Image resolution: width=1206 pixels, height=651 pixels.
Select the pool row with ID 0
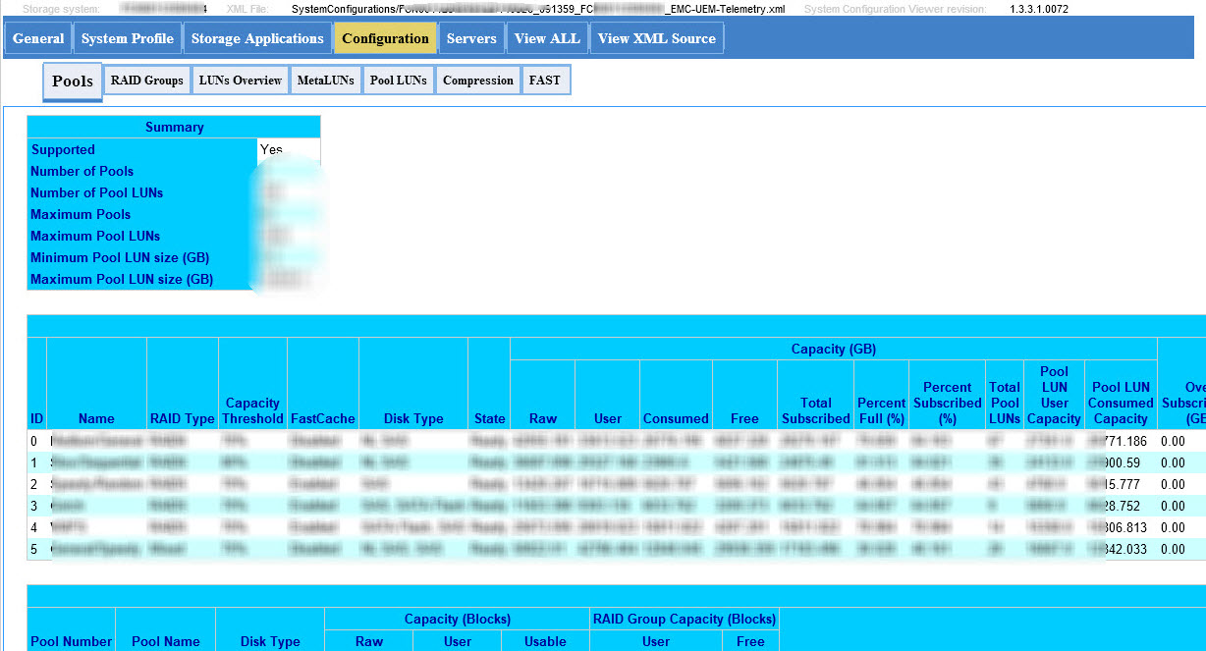point(295,441)
